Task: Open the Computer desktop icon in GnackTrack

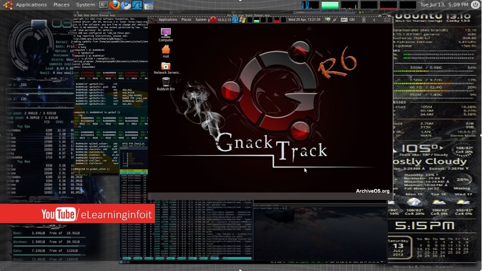Action: coord(166,34)
